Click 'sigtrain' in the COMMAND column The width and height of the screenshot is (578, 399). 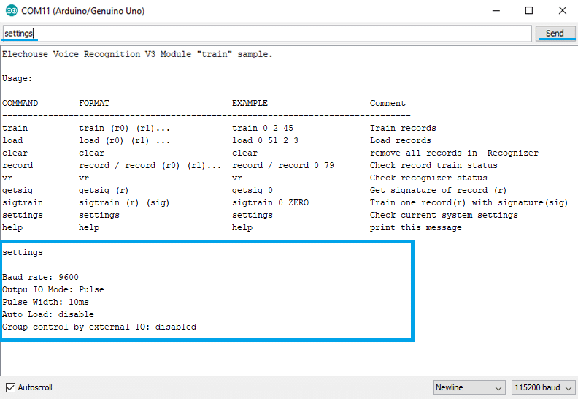point(23,202)
